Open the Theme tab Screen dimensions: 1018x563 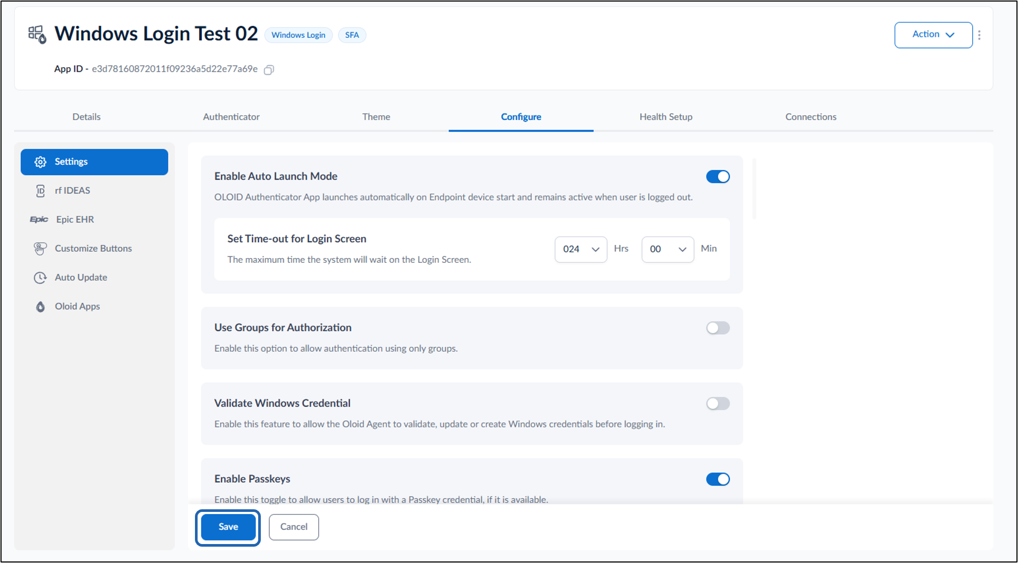tap(376, 117)
